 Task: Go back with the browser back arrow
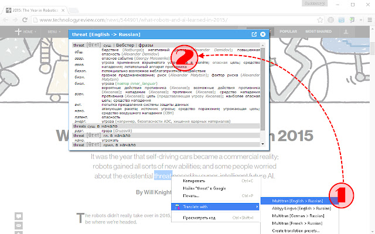tap(6, 20)
